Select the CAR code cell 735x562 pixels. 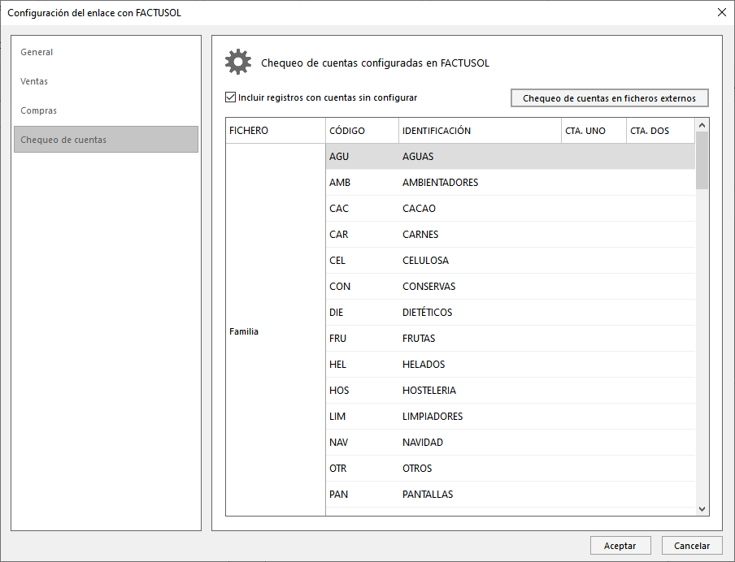tap(362, 235)
